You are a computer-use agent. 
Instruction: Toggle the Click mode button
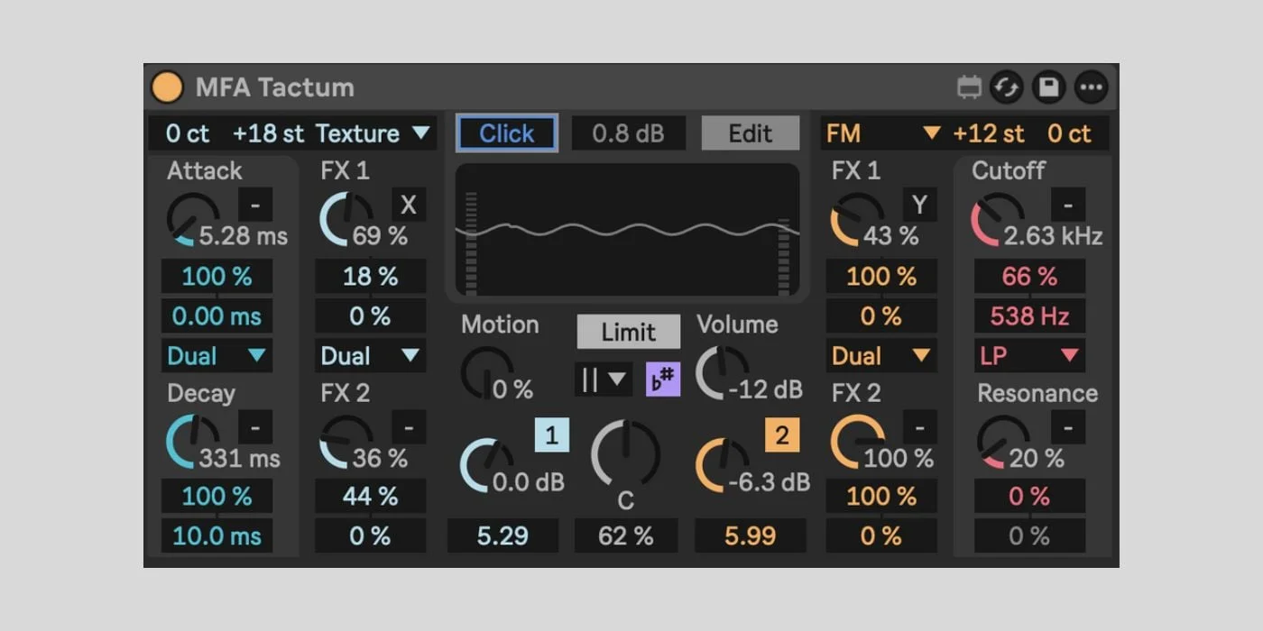506,133
